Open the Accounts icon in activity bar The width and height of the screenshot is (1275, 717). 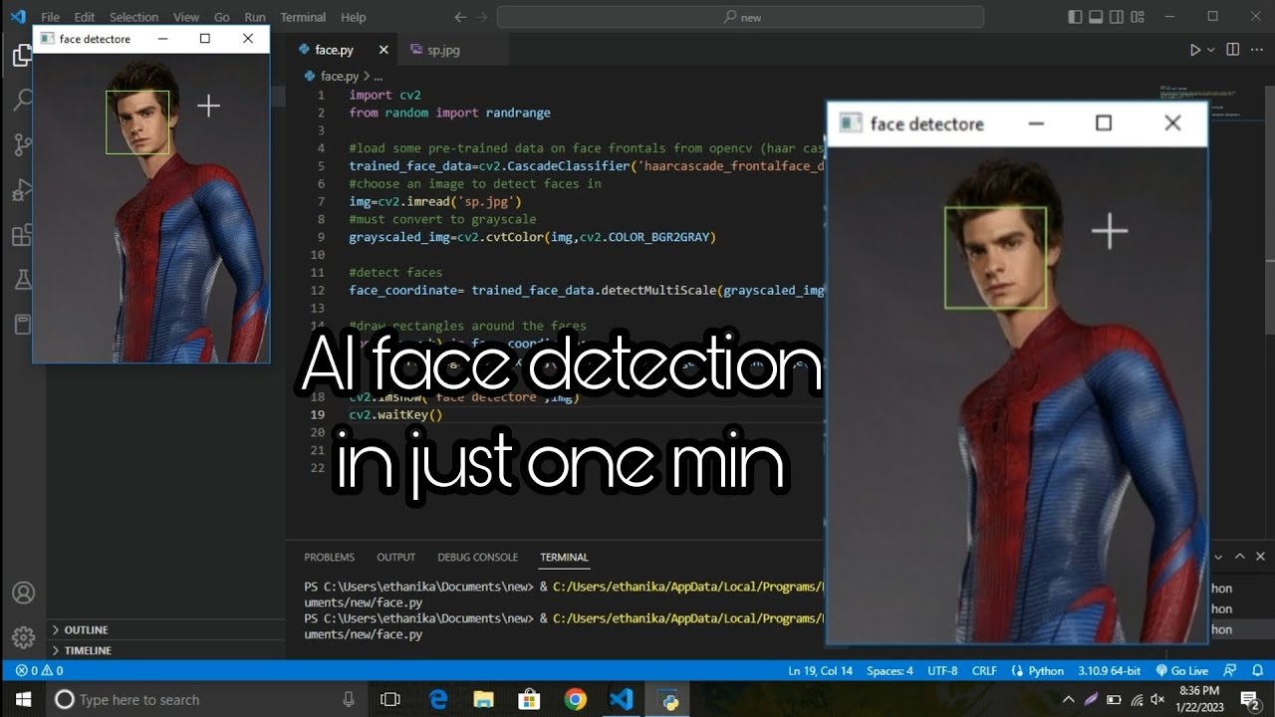tap(23, 593)
